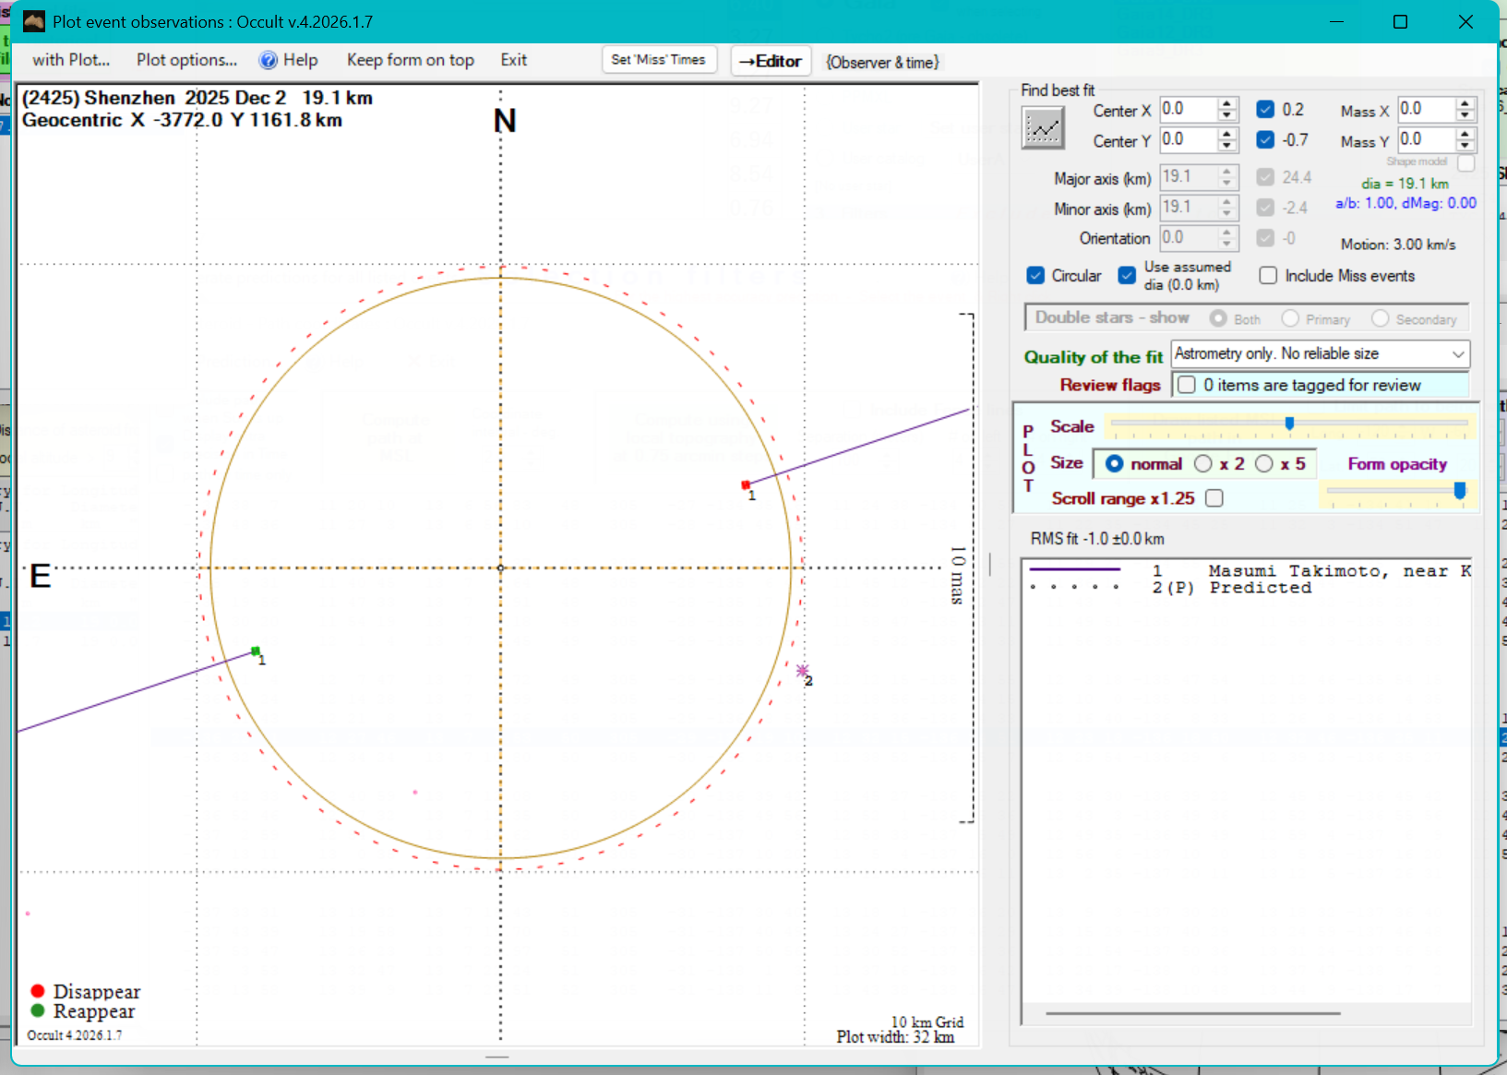Toggle Keep form on top
Image resolution: width=1507 pixels, height=1075 pixels.
(x=410, y=60)
